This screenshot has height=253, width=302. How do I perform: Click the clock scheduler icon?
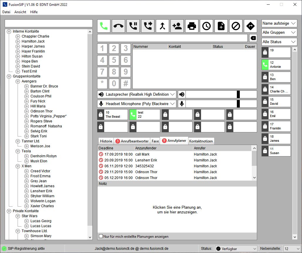tap(206, 26)
